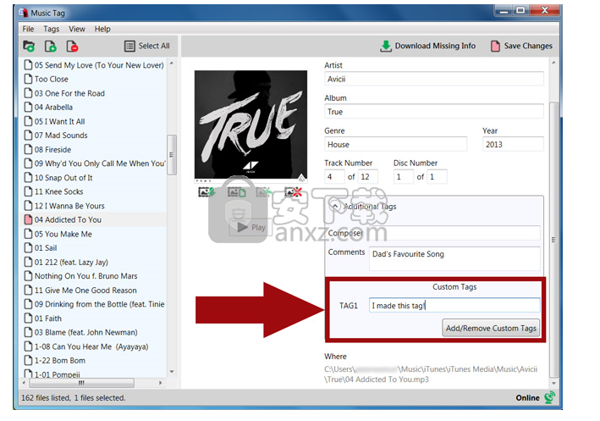Click the download cover art icon under album image

pyautogui.click(x=206, y=191)
